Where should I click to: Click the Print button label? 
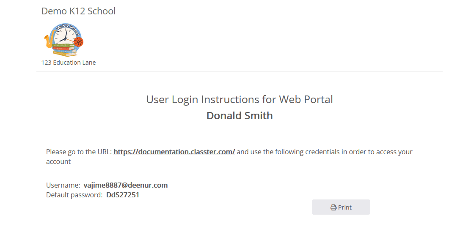pyautogui.click(x=345, y=207)
